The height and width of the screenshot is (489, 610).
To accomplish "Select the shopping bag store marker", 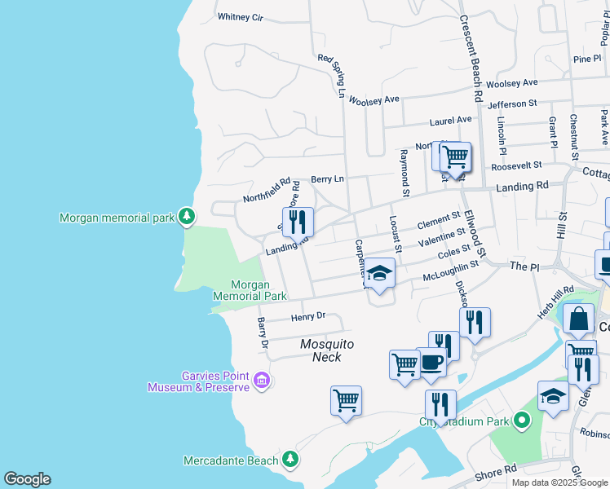I will (x=578, y=319).
